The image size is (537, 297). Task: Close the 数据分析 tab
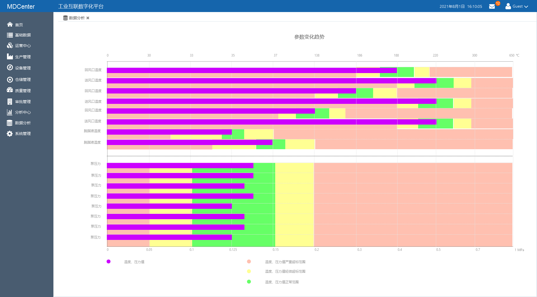88,18
